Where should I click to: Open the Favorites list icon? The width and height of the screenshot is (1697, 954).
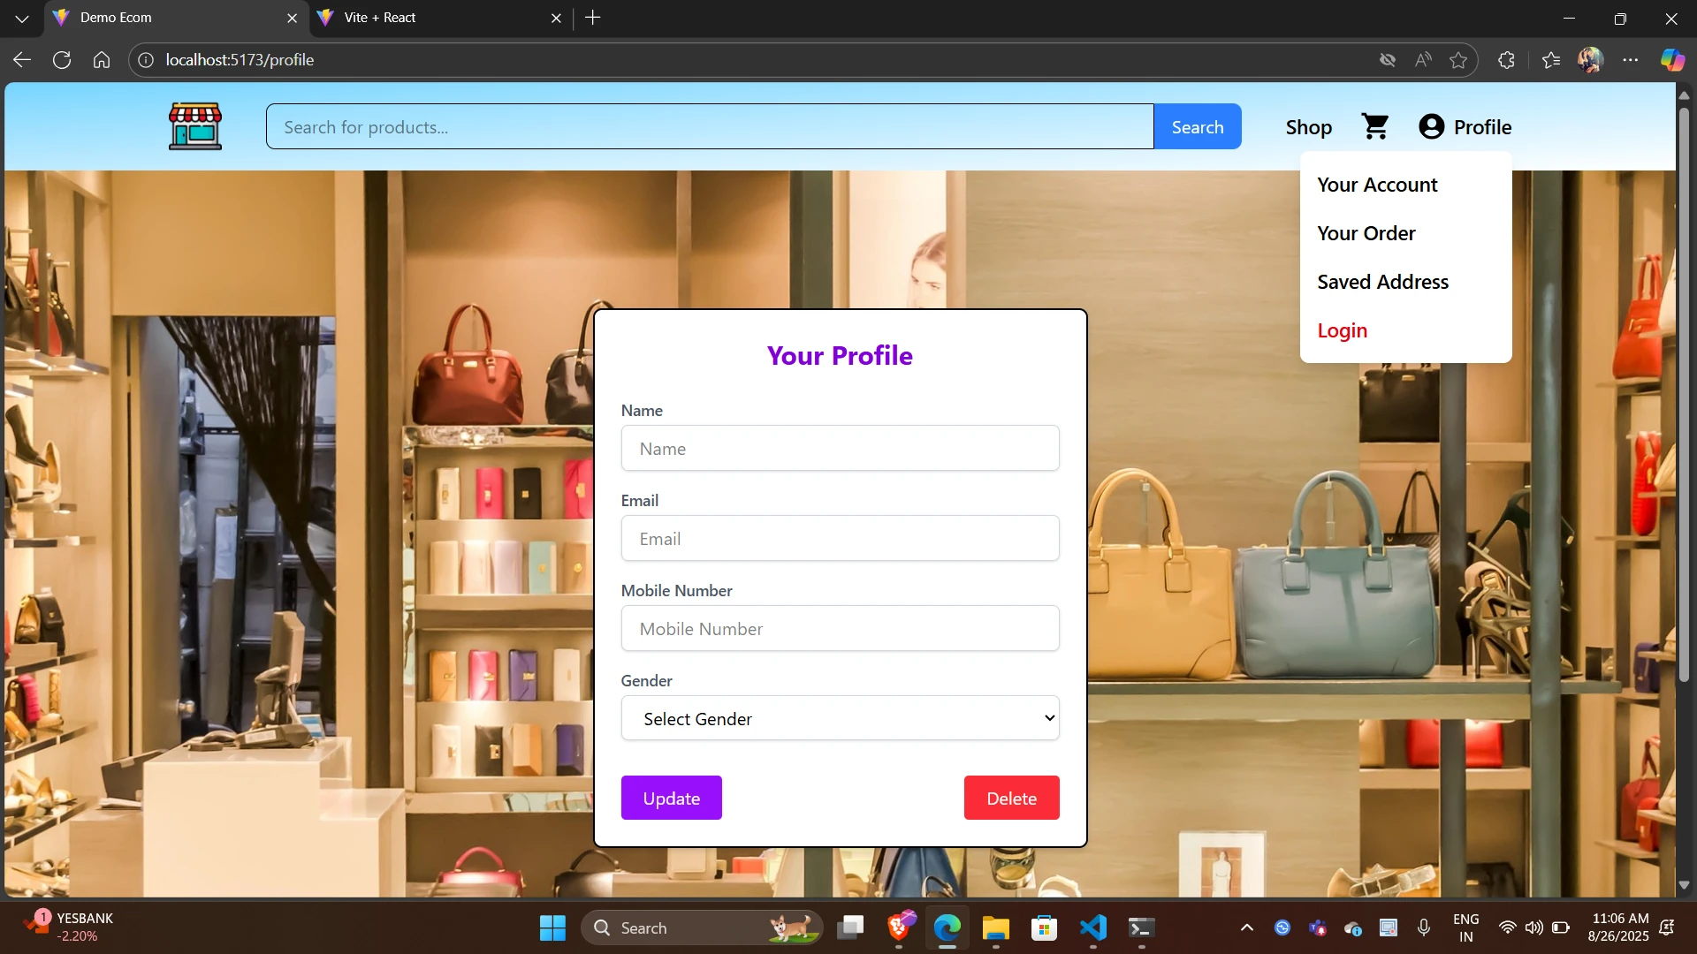[1551, 60]
